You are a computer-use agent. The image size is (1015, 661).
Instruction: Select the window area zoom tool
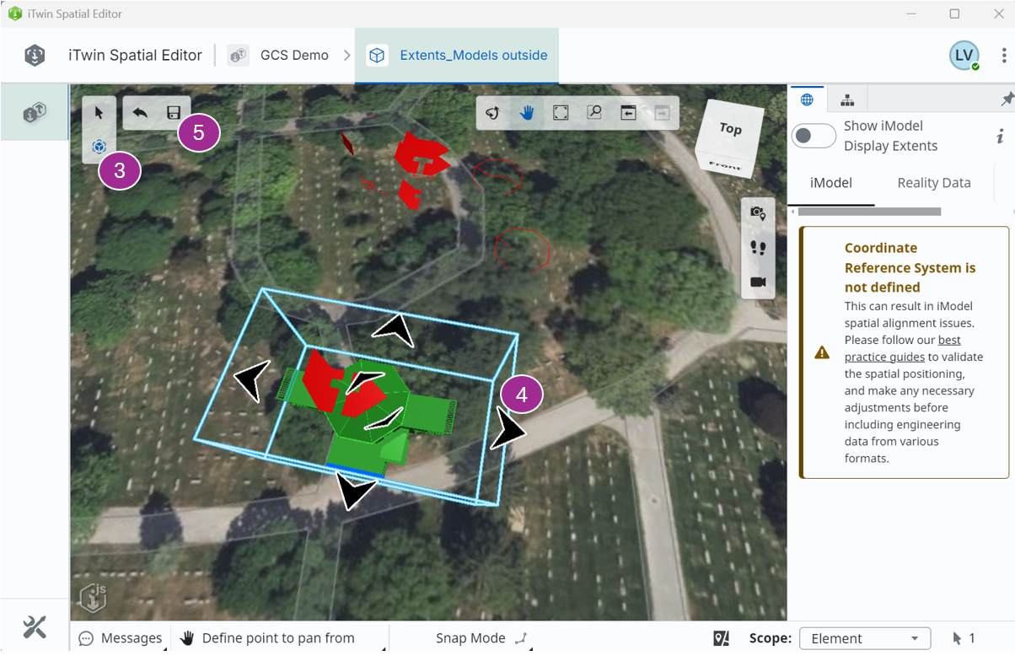(x=594, y=113)
